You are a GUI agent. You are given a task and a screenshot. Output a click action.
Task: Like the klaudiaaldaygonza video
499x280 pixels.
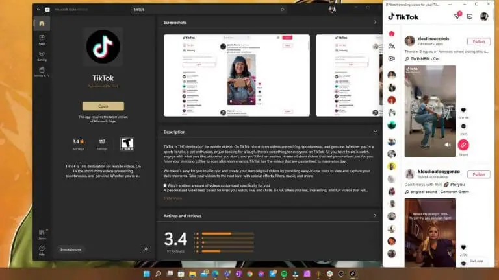click(x=463, y=248)
